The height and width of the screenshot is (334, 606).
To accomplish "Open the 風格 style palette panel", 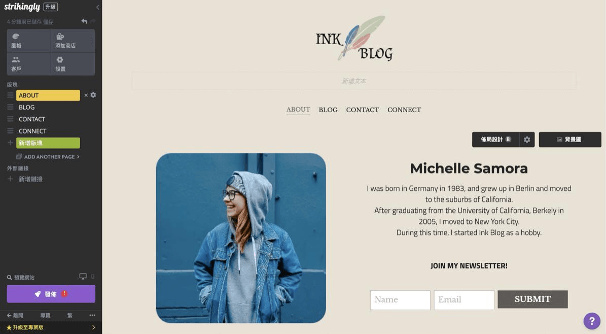I will [28, 41].
